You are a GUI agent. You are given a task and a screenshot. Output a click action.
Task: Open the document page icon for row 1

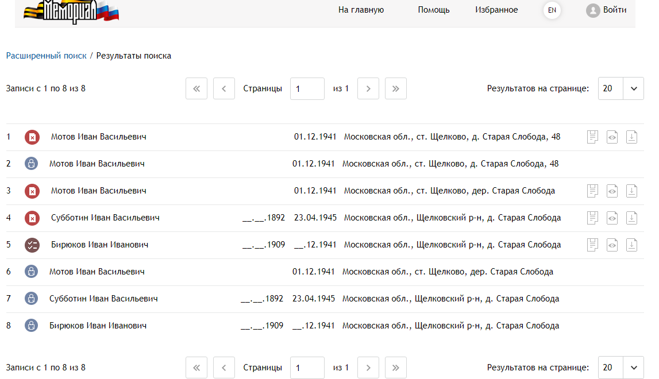tap(593, 137)
